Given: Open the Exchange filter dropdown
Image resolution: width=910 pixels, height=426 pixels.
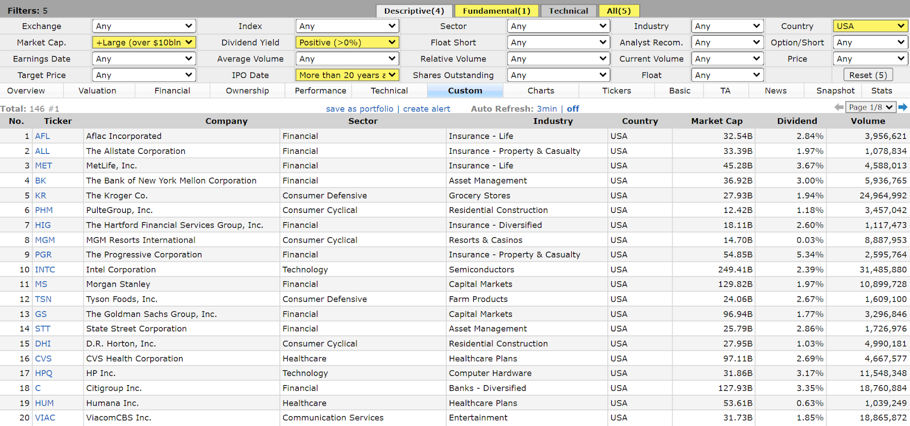Looking at the screenshot, I should (144, 26).
